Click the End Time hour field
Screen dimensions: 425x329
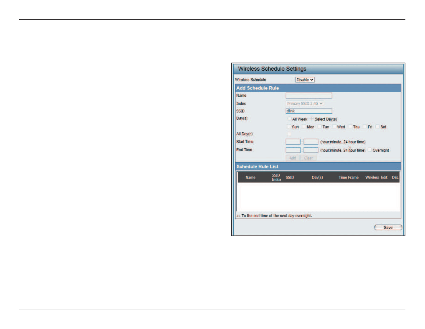pos(293,150)
